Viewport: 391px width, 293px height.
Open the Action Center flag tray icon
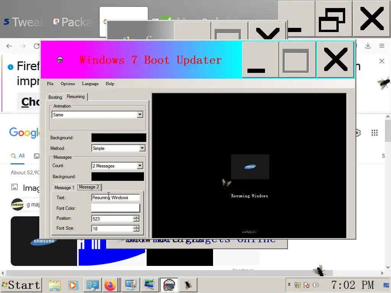(x=307, y=285)
